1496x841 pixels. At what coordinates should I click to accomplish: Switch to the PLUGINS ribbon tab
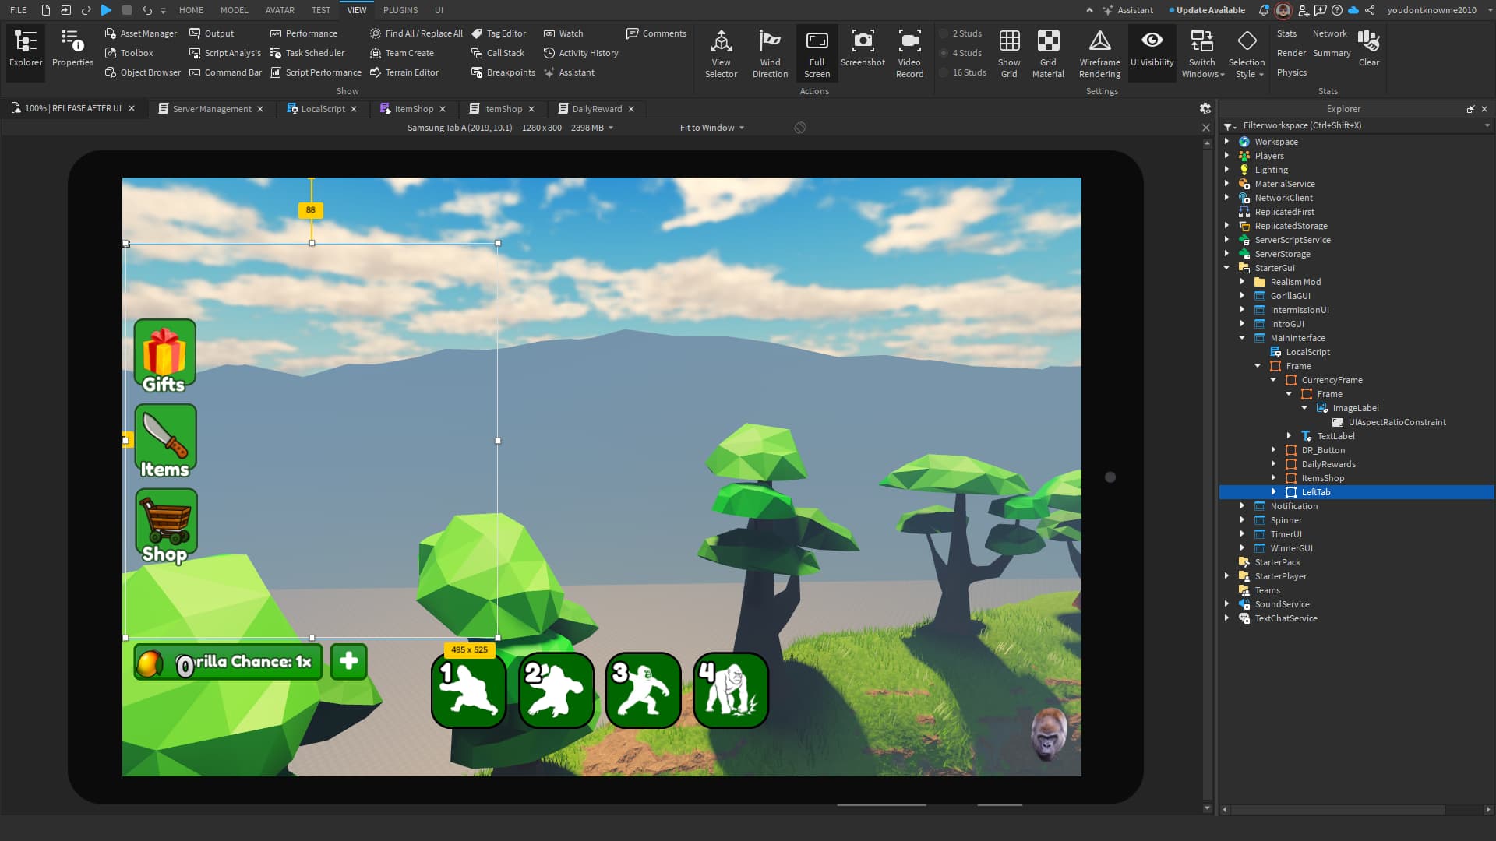[x=400, y=10]
